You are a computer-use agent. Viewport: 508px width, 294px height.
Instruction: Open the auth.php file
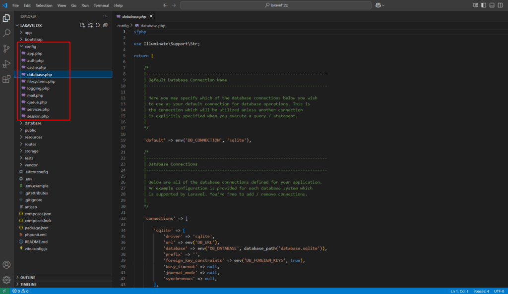point(35,60)
